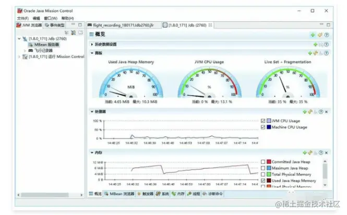This screenshot has width=347, height=215.
Task: Open help from the 概览 header
Action: [x=327, y=35]
